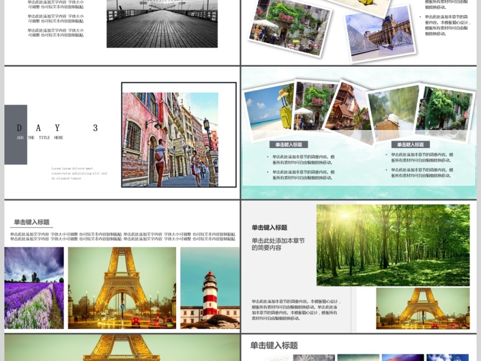Select the black-and-white pier photo
This screenshot has height=361, width=481.
coord(162,24)
